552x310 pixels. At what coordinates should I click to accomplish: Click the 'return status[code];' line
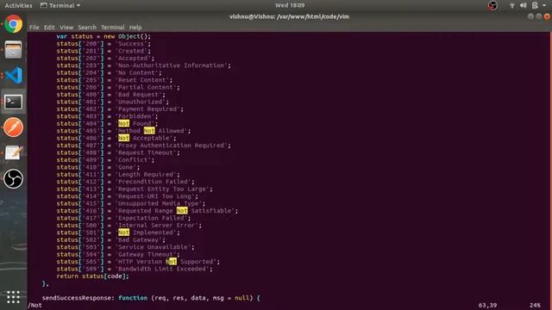[x=92, y=276]
